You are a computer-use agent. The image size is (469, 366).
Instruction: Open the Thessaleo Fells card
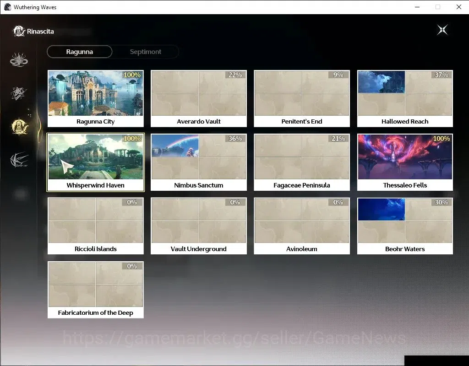(x=405, y=162)
